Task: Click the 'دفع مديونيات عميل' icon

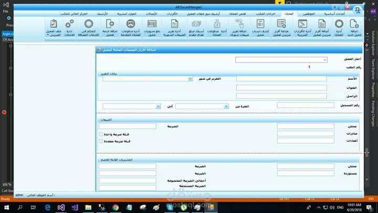Action: coord(152,24)
